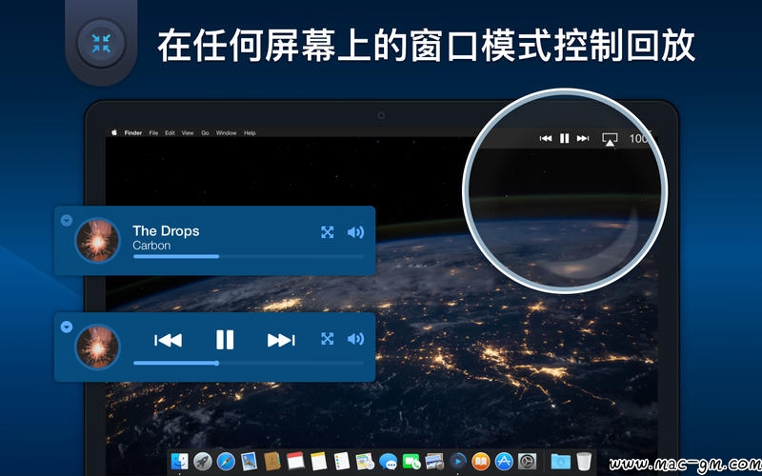Click speaker icon in the controls mini player
This screenshot has height=476, width=762.
[355, 339]
